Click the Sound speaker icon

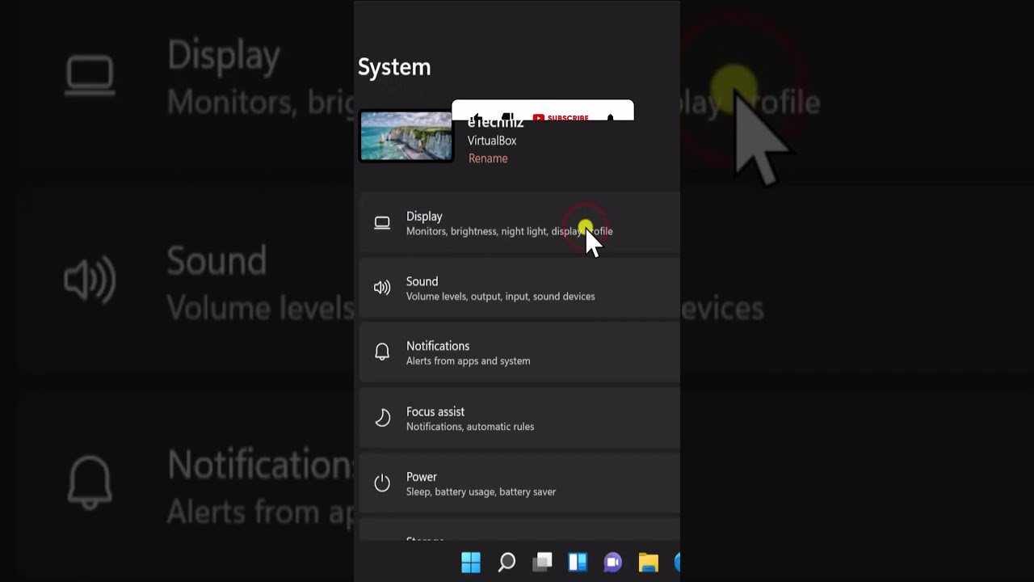click(x=382, y=288)
